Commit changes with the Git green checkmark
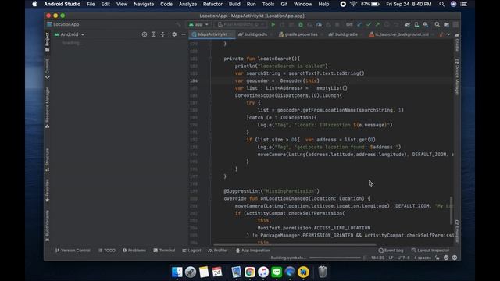500x281 pixels. coord(369,24)
